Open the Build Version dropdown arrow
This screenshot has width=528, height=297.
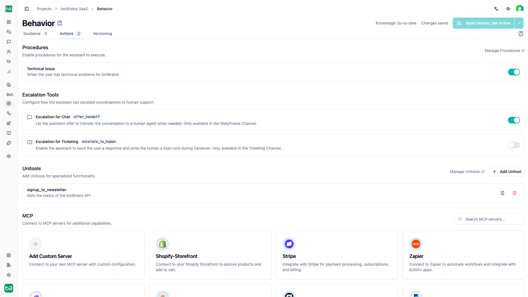(520, 23)
